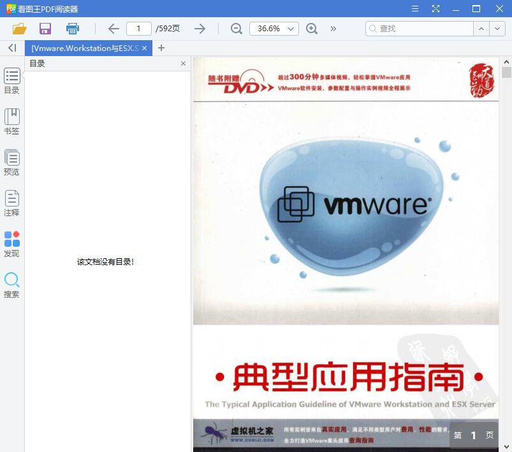Close the Vmware.Workstation document tab

[x=144, y=48]
